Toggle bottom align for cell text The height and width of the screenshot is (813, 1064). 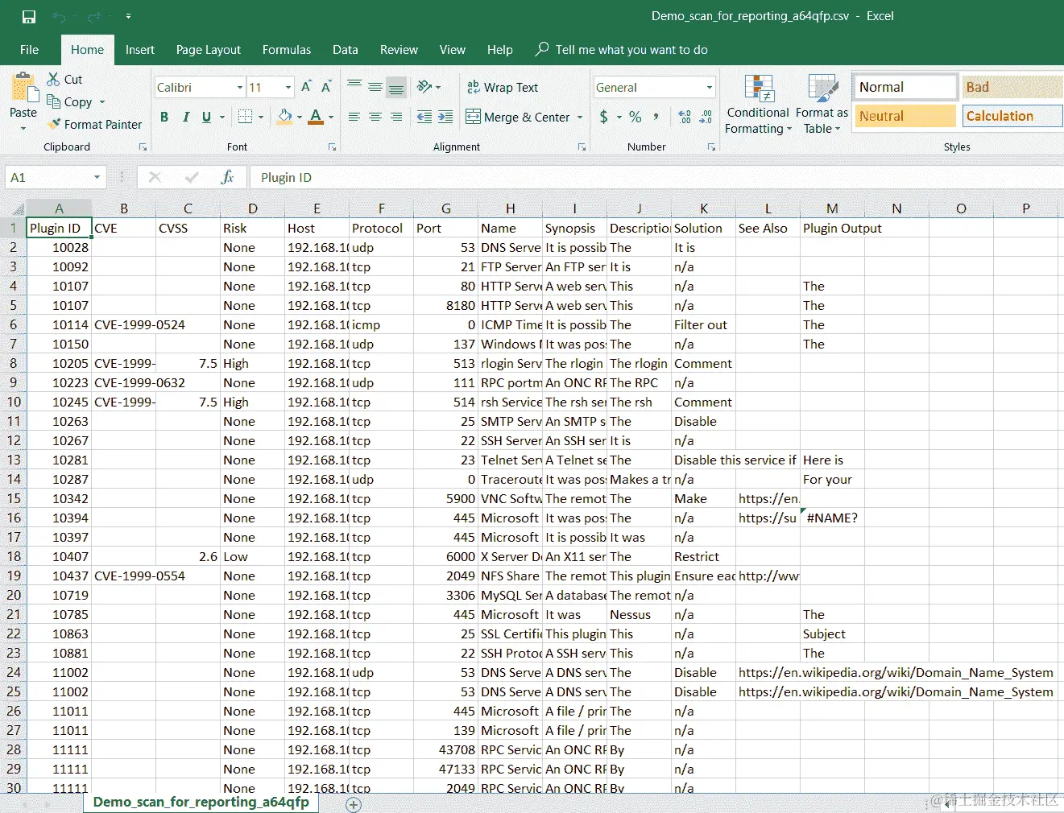[396, 87]
